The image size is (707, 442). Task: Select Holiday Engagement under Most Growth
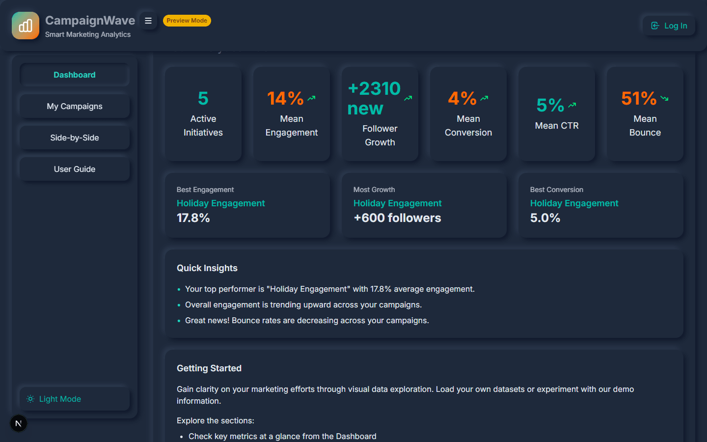click(397, 203)
